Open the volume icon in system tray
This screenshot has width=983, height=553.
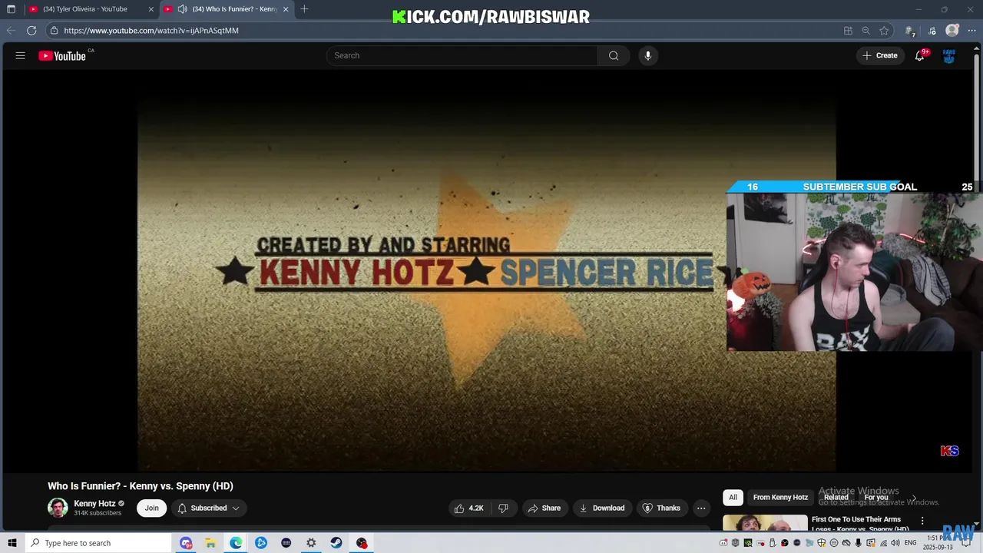895,543
